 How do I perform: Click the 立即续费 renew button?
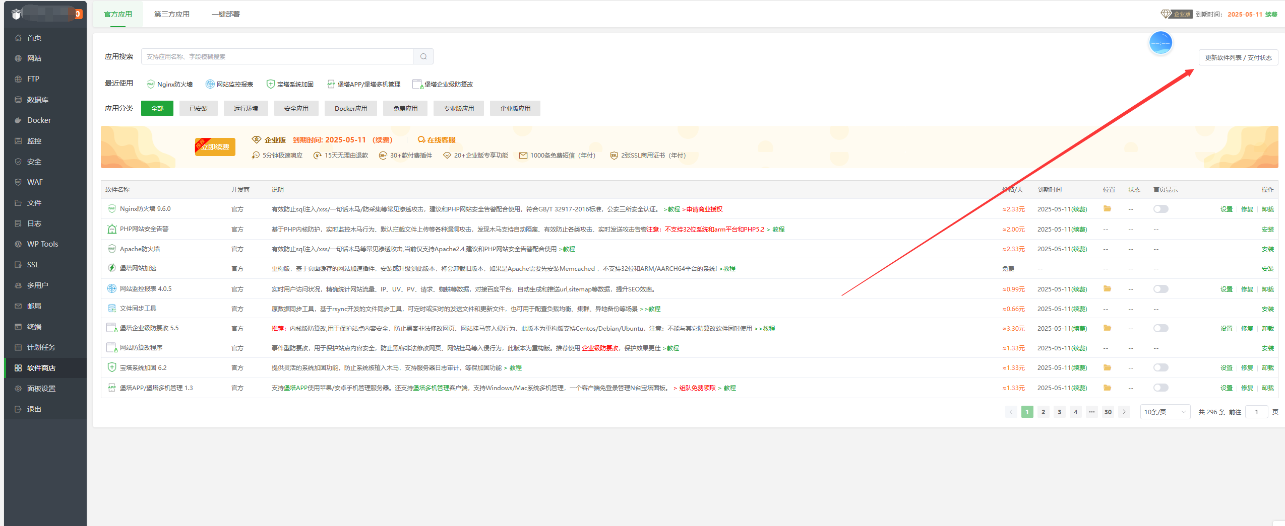215,147
